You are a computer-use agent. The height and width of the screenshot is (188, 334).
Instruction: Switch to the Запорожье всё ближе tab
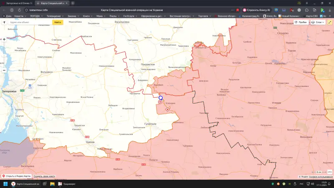pyautogui.click(x=18, y=3)
